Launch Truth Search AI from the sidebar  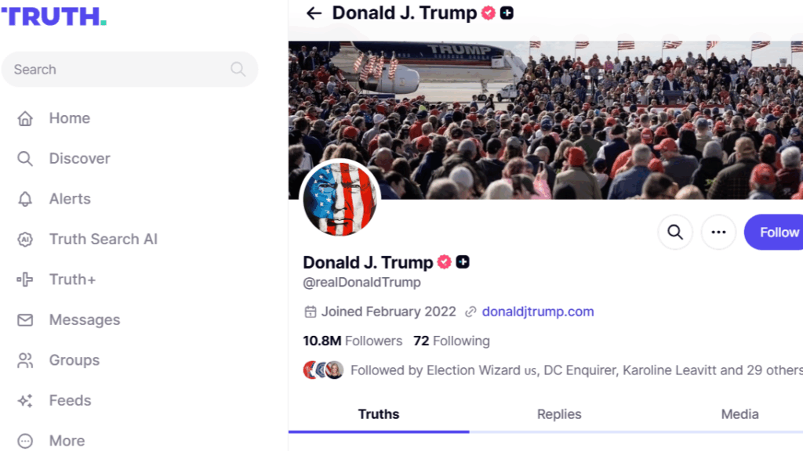point(103,240)
